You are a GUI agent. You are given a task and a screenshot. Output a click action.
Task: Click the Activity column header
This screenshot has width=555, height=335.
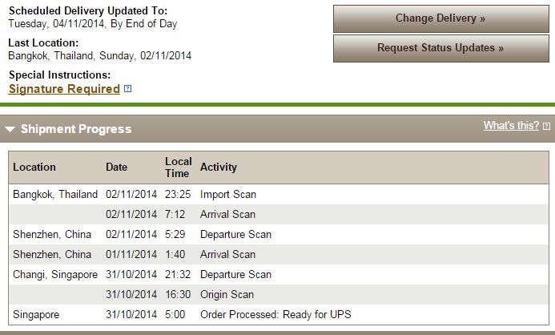[219, 167]
